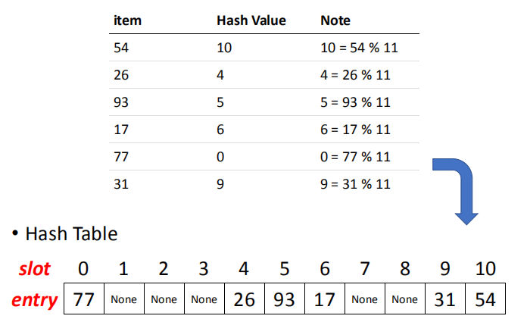Click entry cell 31 under slot 9

click(444, 299)
